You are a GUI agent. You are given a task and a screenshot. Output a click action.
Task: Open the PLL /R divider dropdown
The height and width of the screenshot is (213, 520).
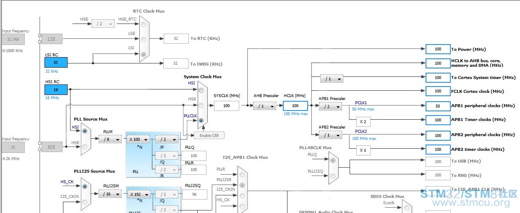coord(167,170)
